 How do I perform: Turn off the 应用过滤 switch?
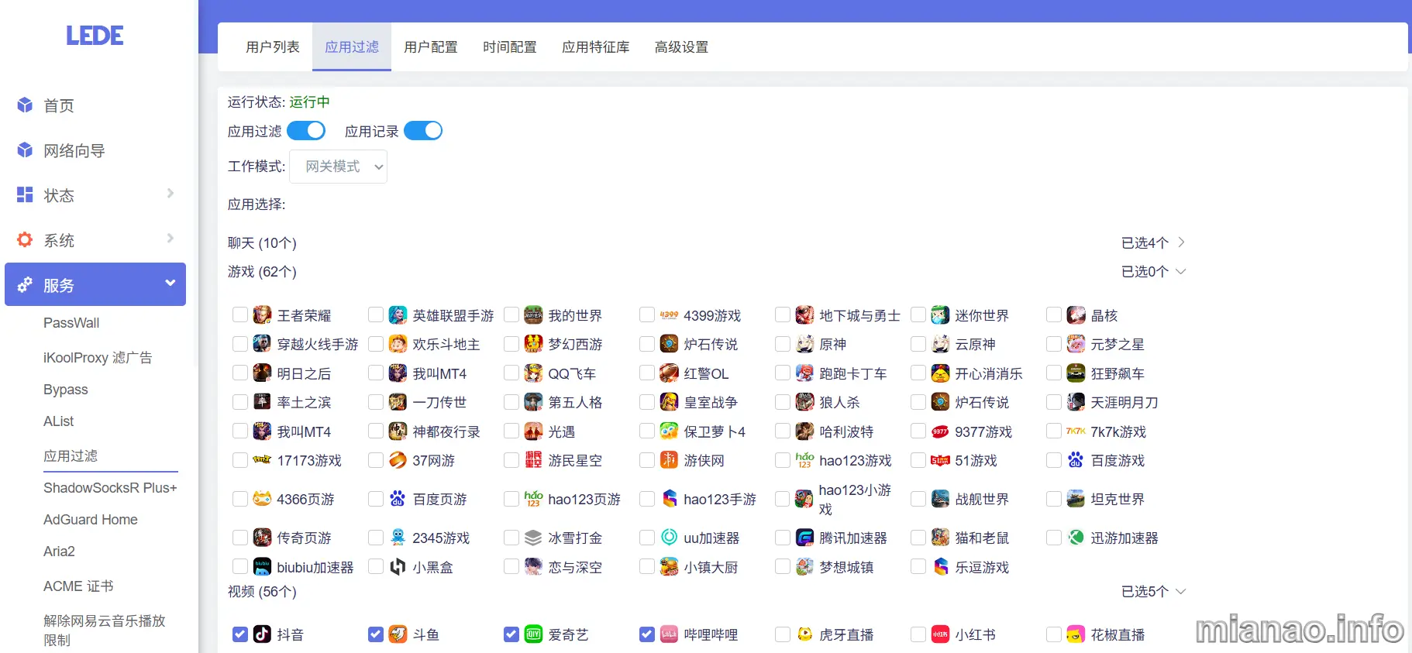click(x=306, y=131)
